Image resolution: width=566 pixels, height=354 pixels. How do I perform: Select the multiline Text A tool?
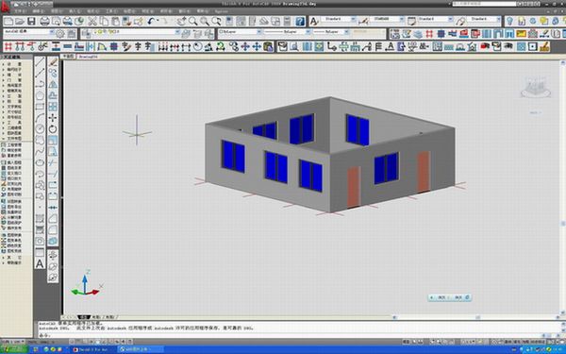coord(40,263)
